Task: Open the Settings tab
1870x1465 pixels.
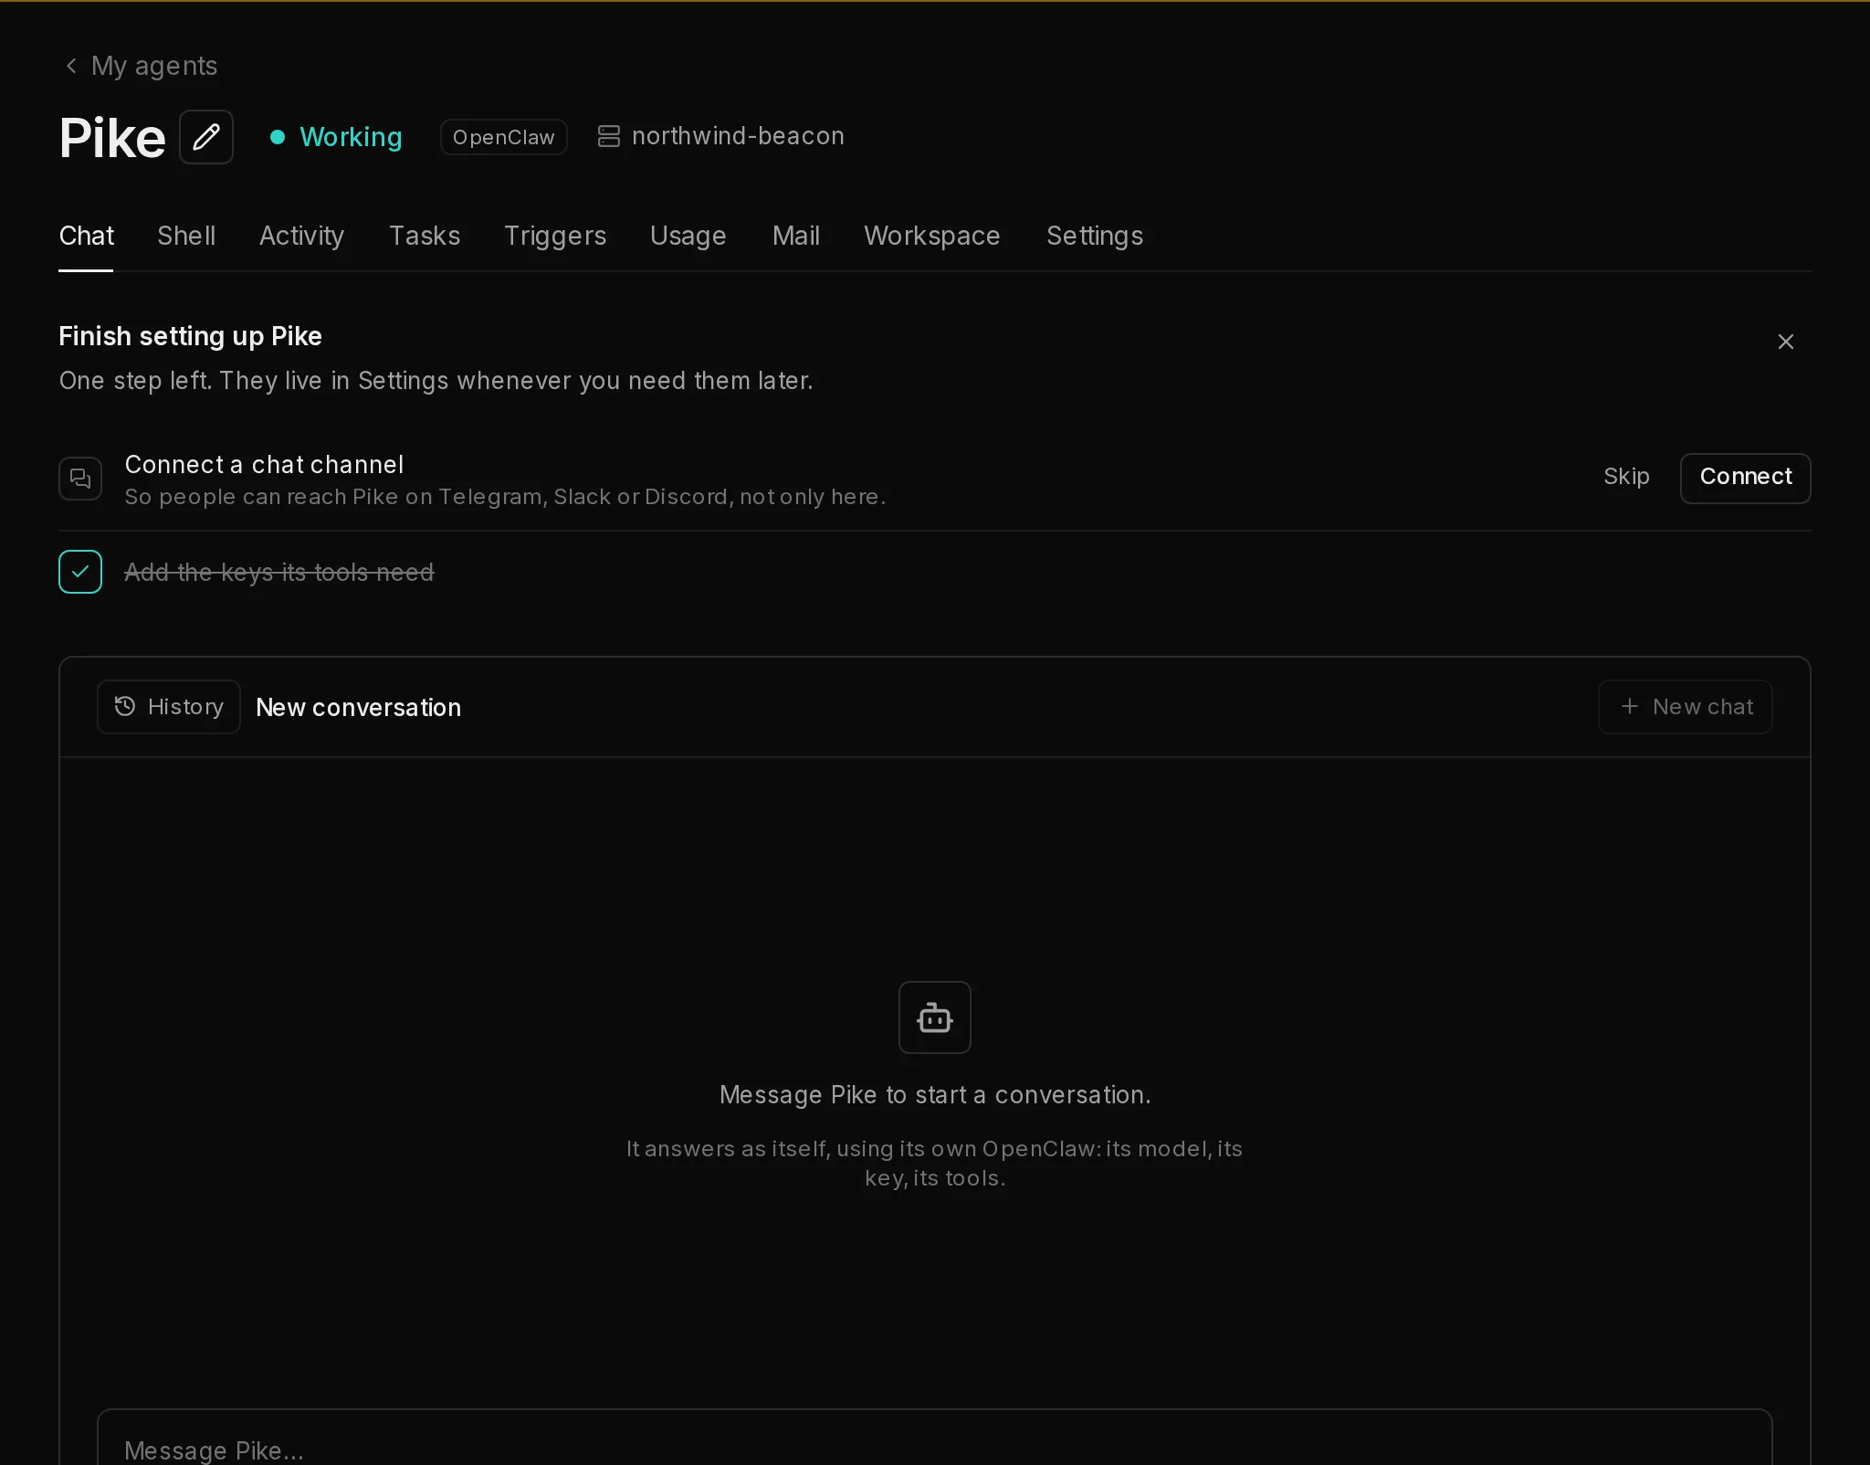Action: click(x=1095, y=236)
